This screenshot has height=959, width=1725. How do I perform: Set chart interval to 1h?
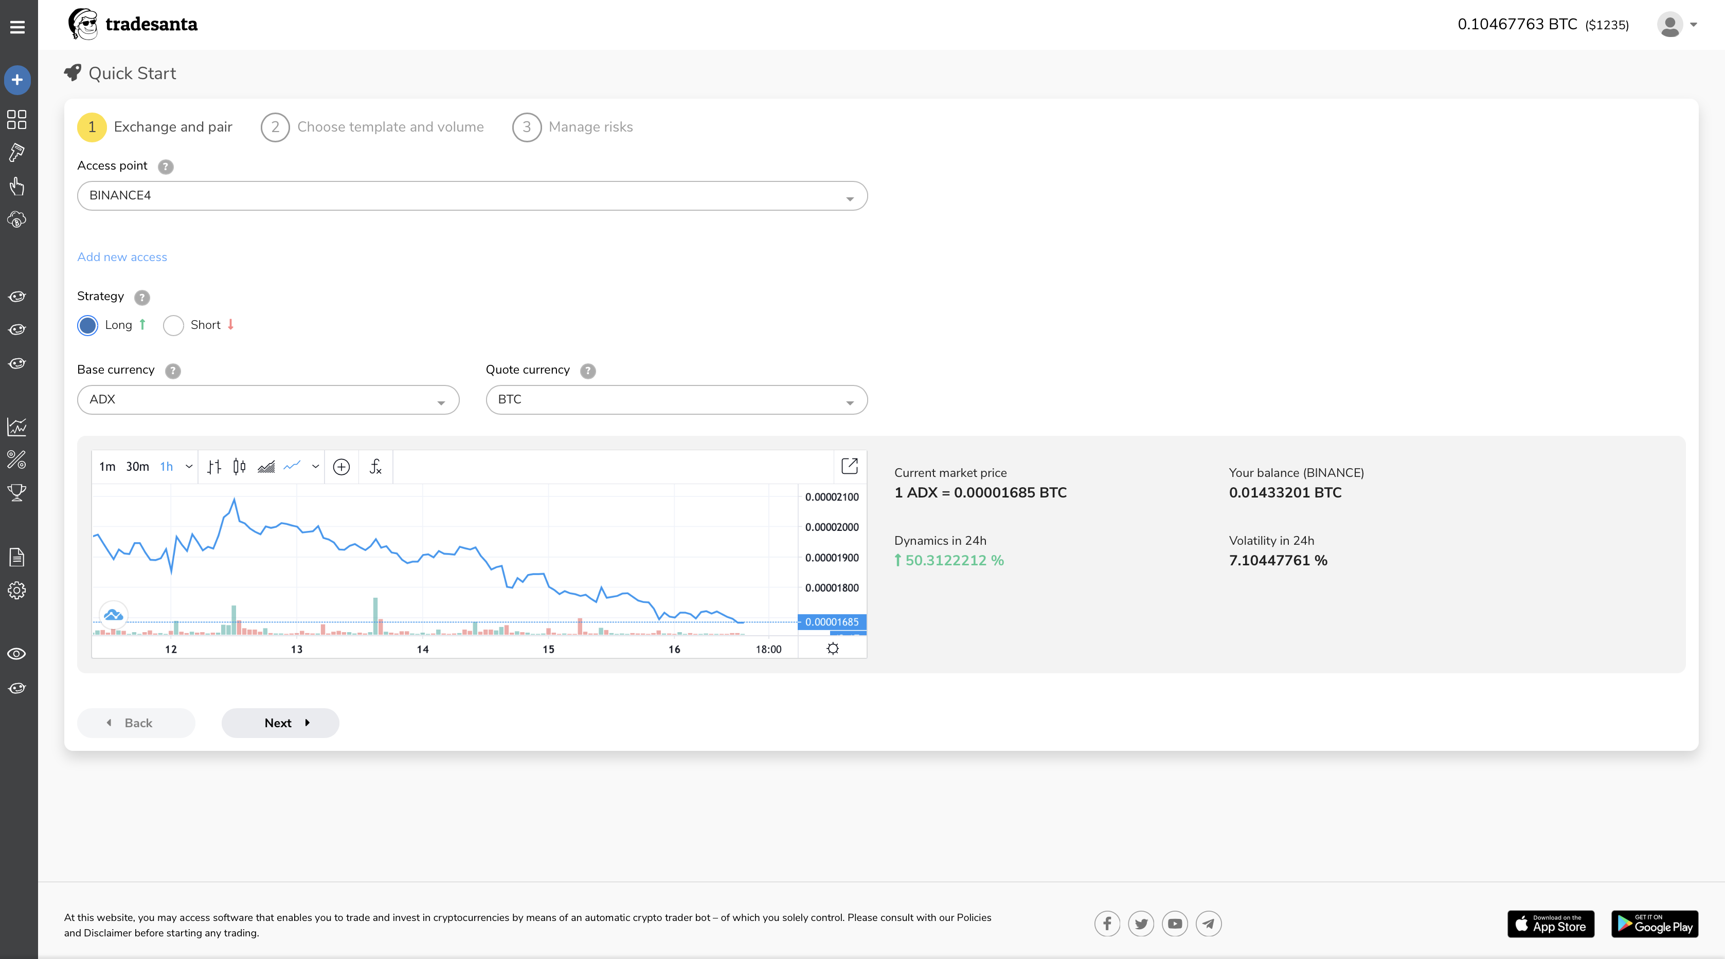pos(166,467)
